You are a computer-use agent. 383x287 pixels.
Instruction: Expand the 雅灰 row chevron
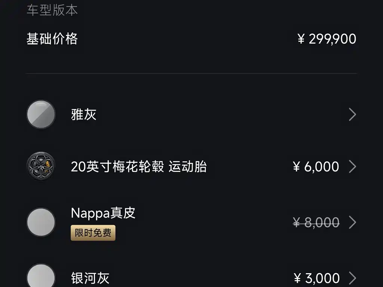pyautogui.click(x=352, y=114)
